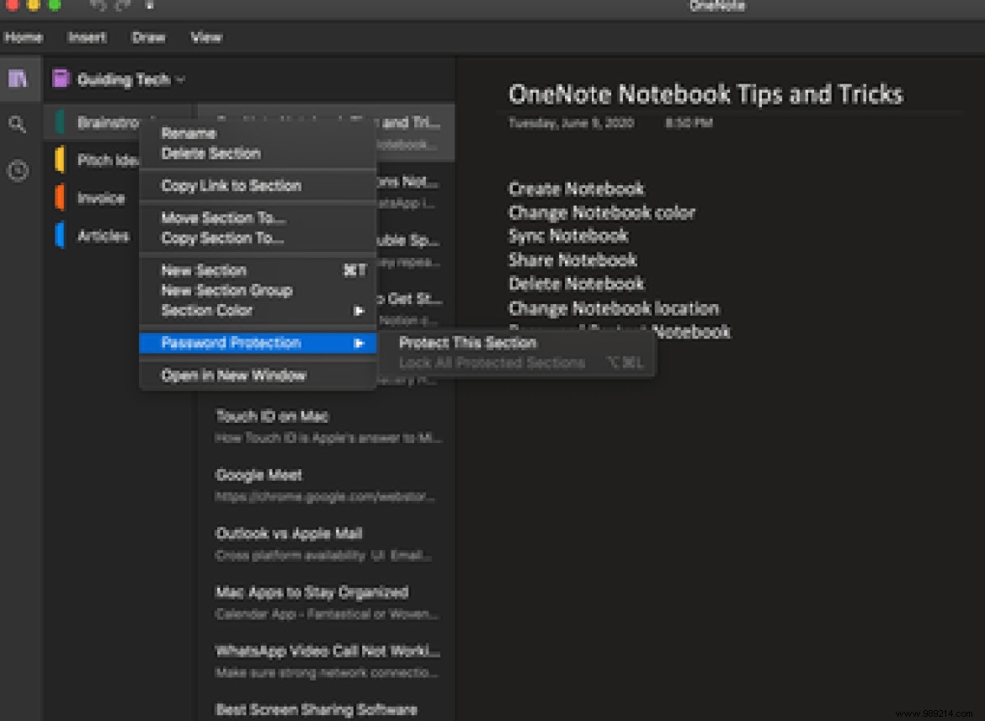Open Recent Notes with the clock icon
This screenshot has width=985, height=721.
click(x=19, y=171)
